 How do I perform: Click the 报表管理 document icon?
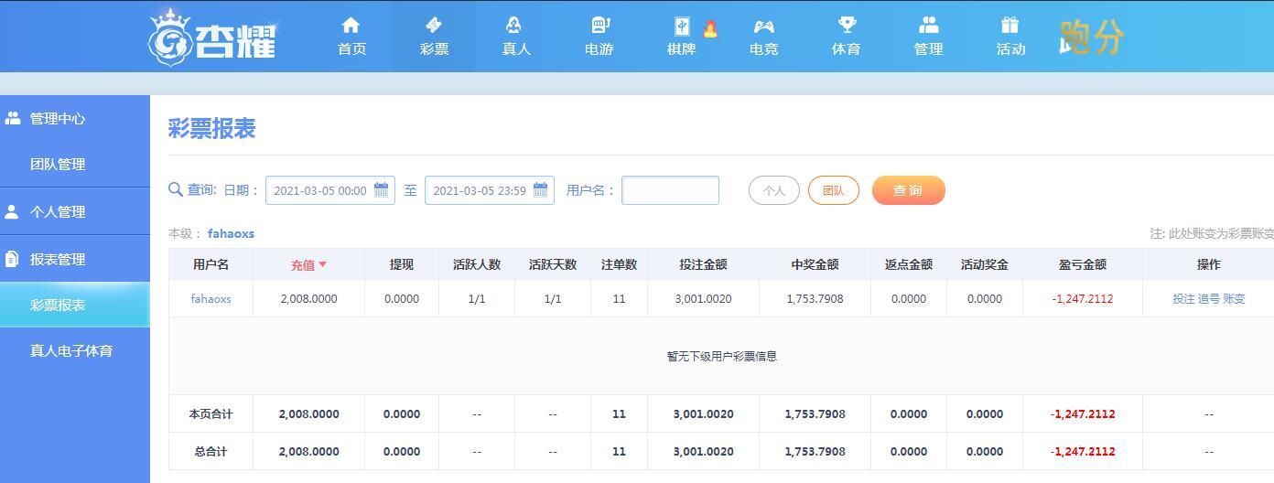pyautogui.click(x=12, y=259)
